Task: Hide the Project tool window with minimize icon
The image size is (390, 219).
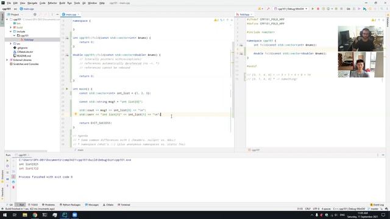Action: pos(57,15)
